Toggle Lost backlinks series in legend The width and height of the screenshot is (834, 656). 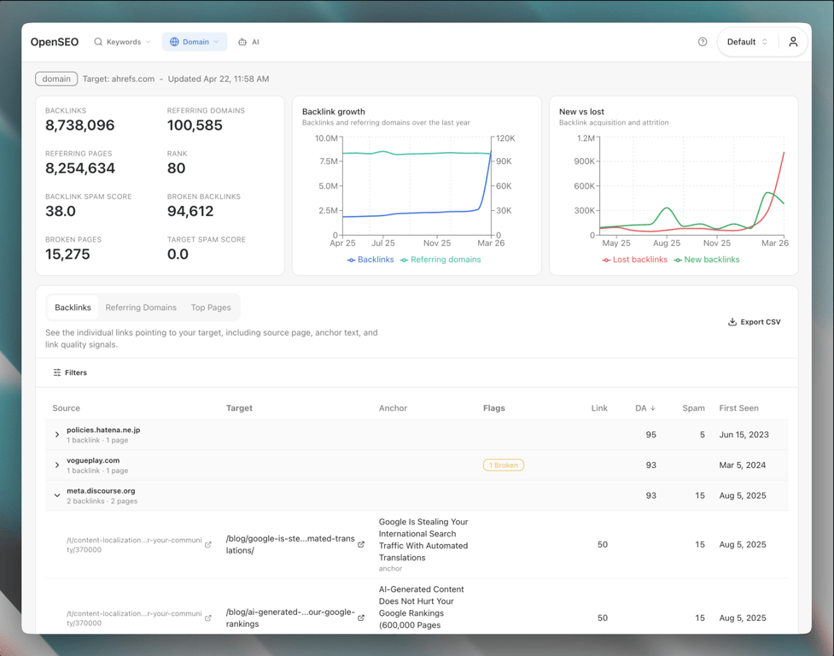(x=634, y=260)
